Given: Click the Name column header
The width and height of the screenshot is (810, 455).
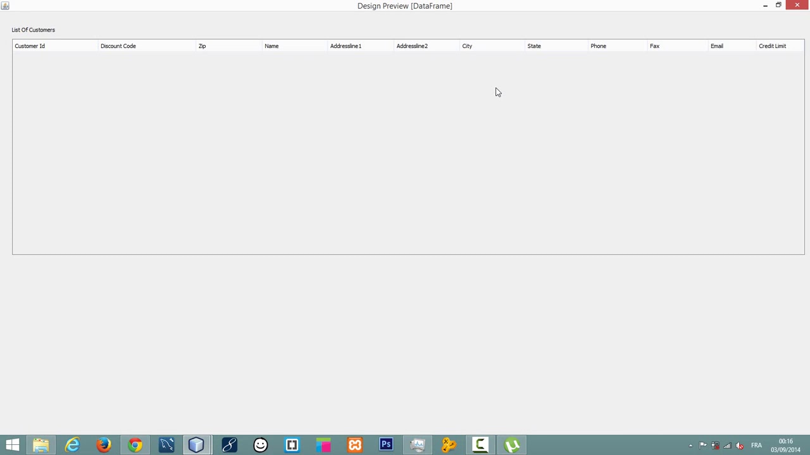Looking at the screenshot, I should click(x=295, y=46).
